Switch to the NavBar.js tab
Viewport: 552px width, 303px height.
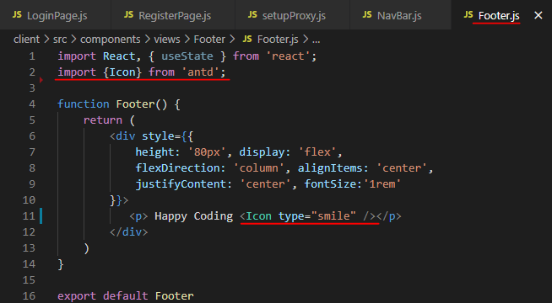tap(400, 15)
